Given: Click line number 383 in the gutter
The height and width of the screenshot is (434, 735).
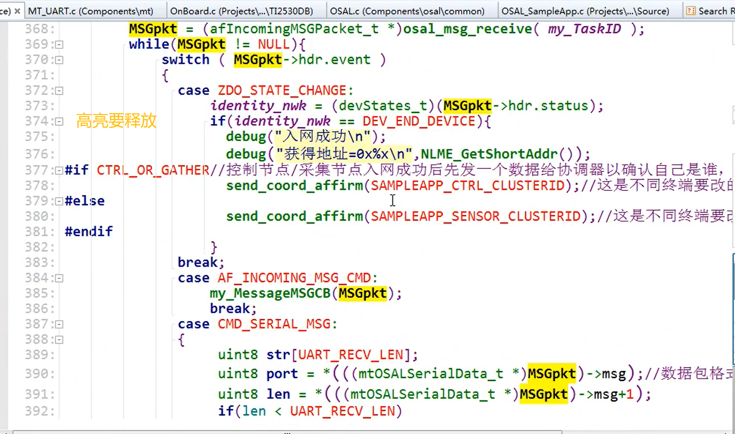Looking at the screenshot, I should pos(37,263).
